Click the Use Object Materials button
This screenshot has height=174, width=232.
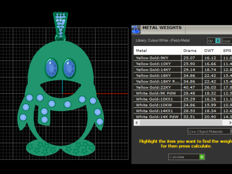tap(210, 131)
